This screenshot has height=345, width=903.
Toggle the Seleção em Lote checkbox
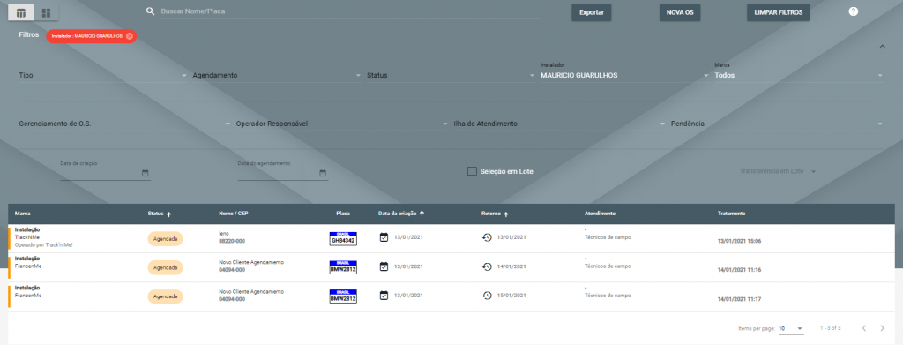472,171
